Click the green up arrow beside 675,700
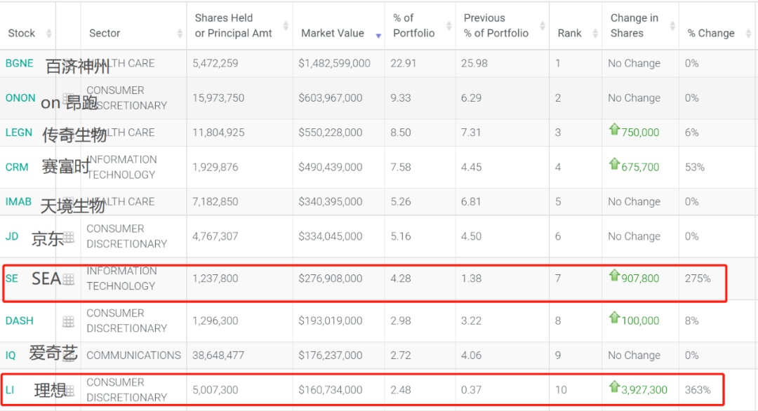Screen dimensions: 758x411 pyautogui.click(x=614, y=165)
